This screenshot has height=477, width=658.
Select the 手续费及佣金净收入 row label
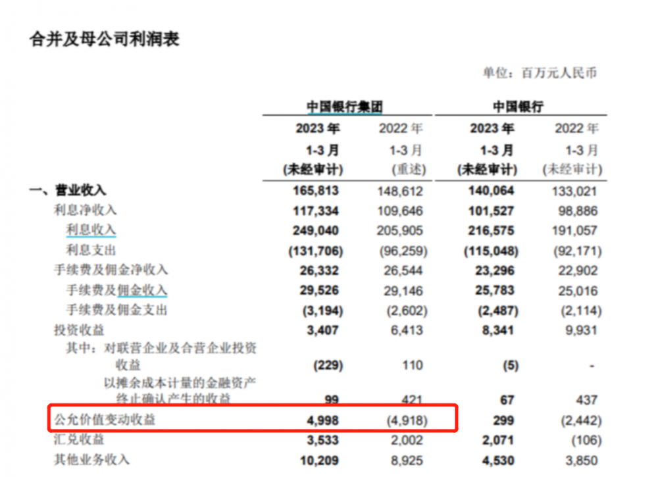[111, 270]
